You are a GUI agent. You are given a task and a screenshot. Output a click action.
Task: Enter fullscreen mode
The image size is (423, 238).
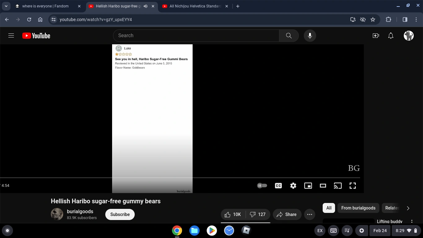[352, 185]
